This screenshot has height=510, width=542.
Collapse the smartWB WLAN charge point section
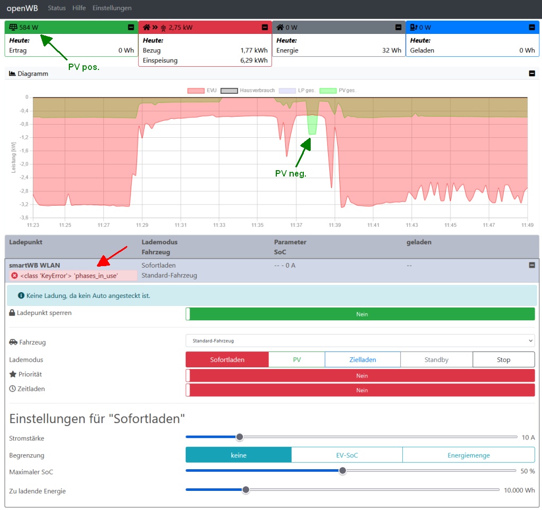(x=532, y=265)
